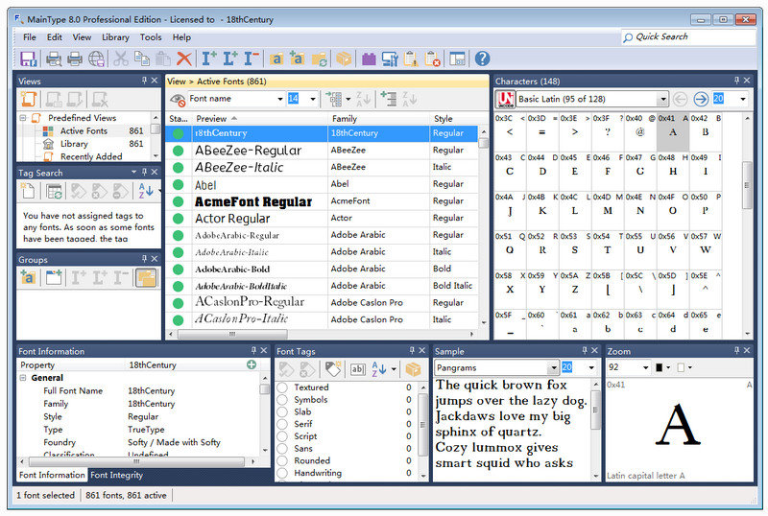The width and height of the screenshot is (768, 516).
Task: Click the new group icon in Groups panel
Action: 54,277
